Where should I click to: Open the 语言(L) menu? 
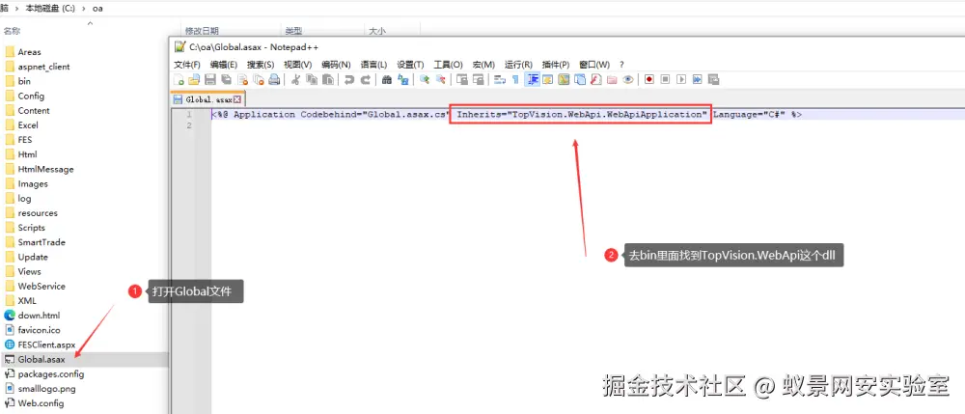tap(373, 65)
